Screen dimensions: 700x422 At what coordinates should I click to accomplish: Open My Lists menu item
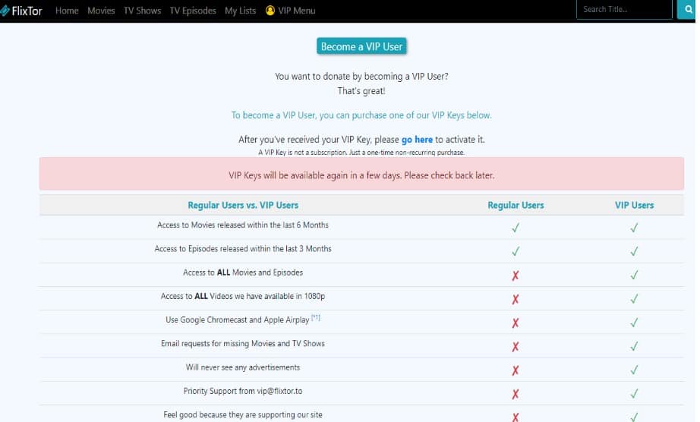click(240, 11)
